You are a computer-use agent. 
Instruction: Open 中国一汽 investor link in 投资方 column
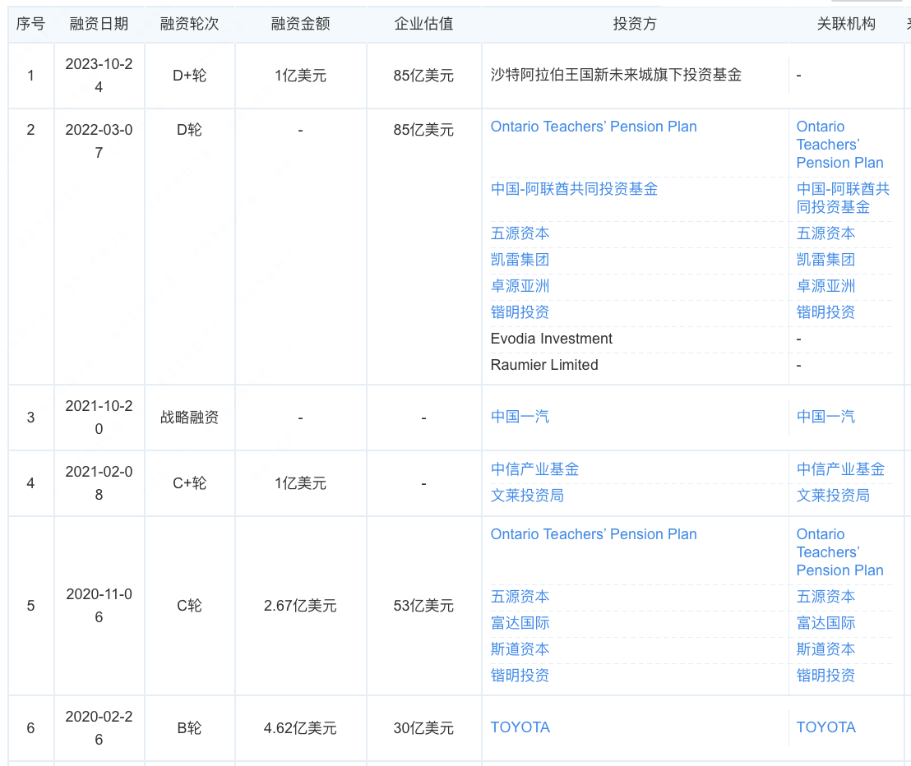pos(520,417)
